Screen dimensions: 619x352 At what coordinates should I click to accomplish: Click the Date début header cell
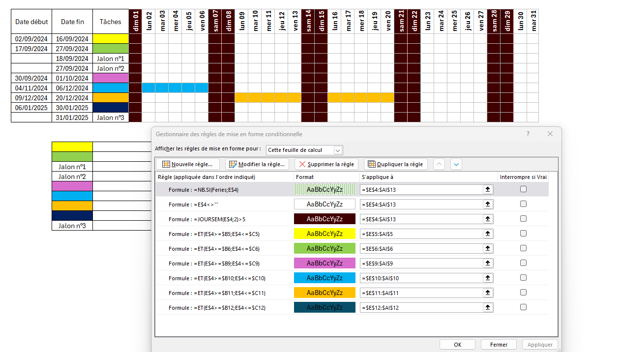click(31, 22)
